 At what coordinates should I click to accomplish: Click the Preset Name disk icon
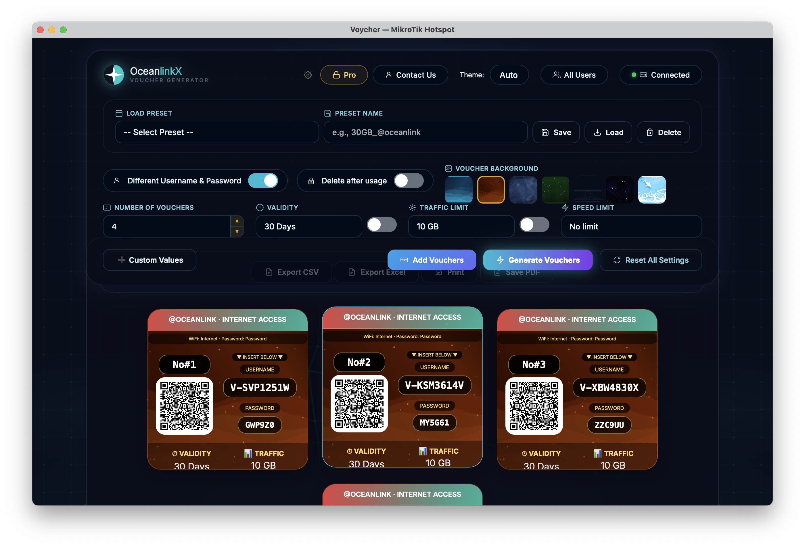pos(327,113)
